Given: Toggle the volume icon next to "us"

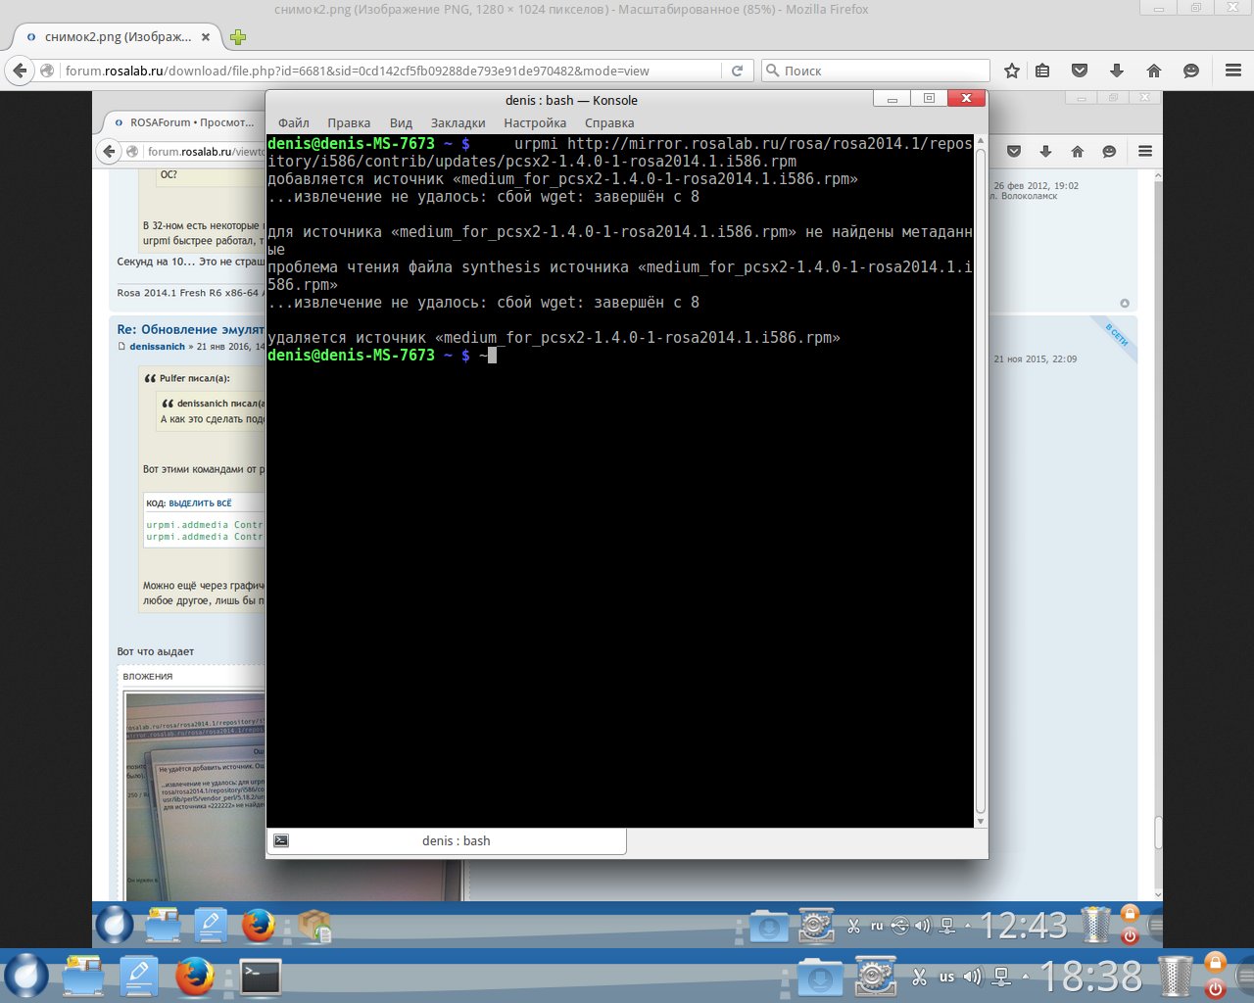Looking at the screenshot, I should (x=972, y=977).
